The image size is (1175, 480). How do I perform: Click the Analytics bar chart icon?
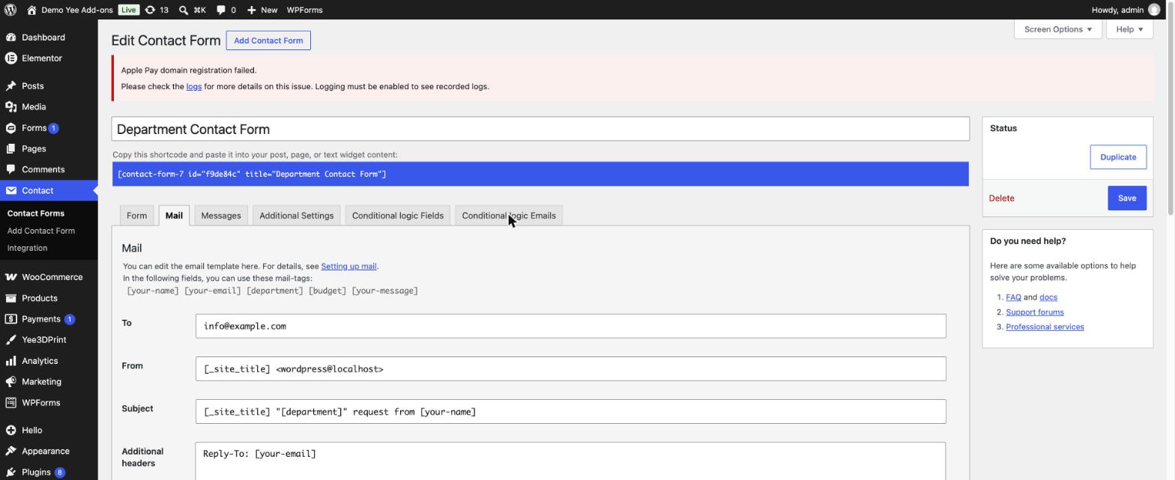point(10,361)
